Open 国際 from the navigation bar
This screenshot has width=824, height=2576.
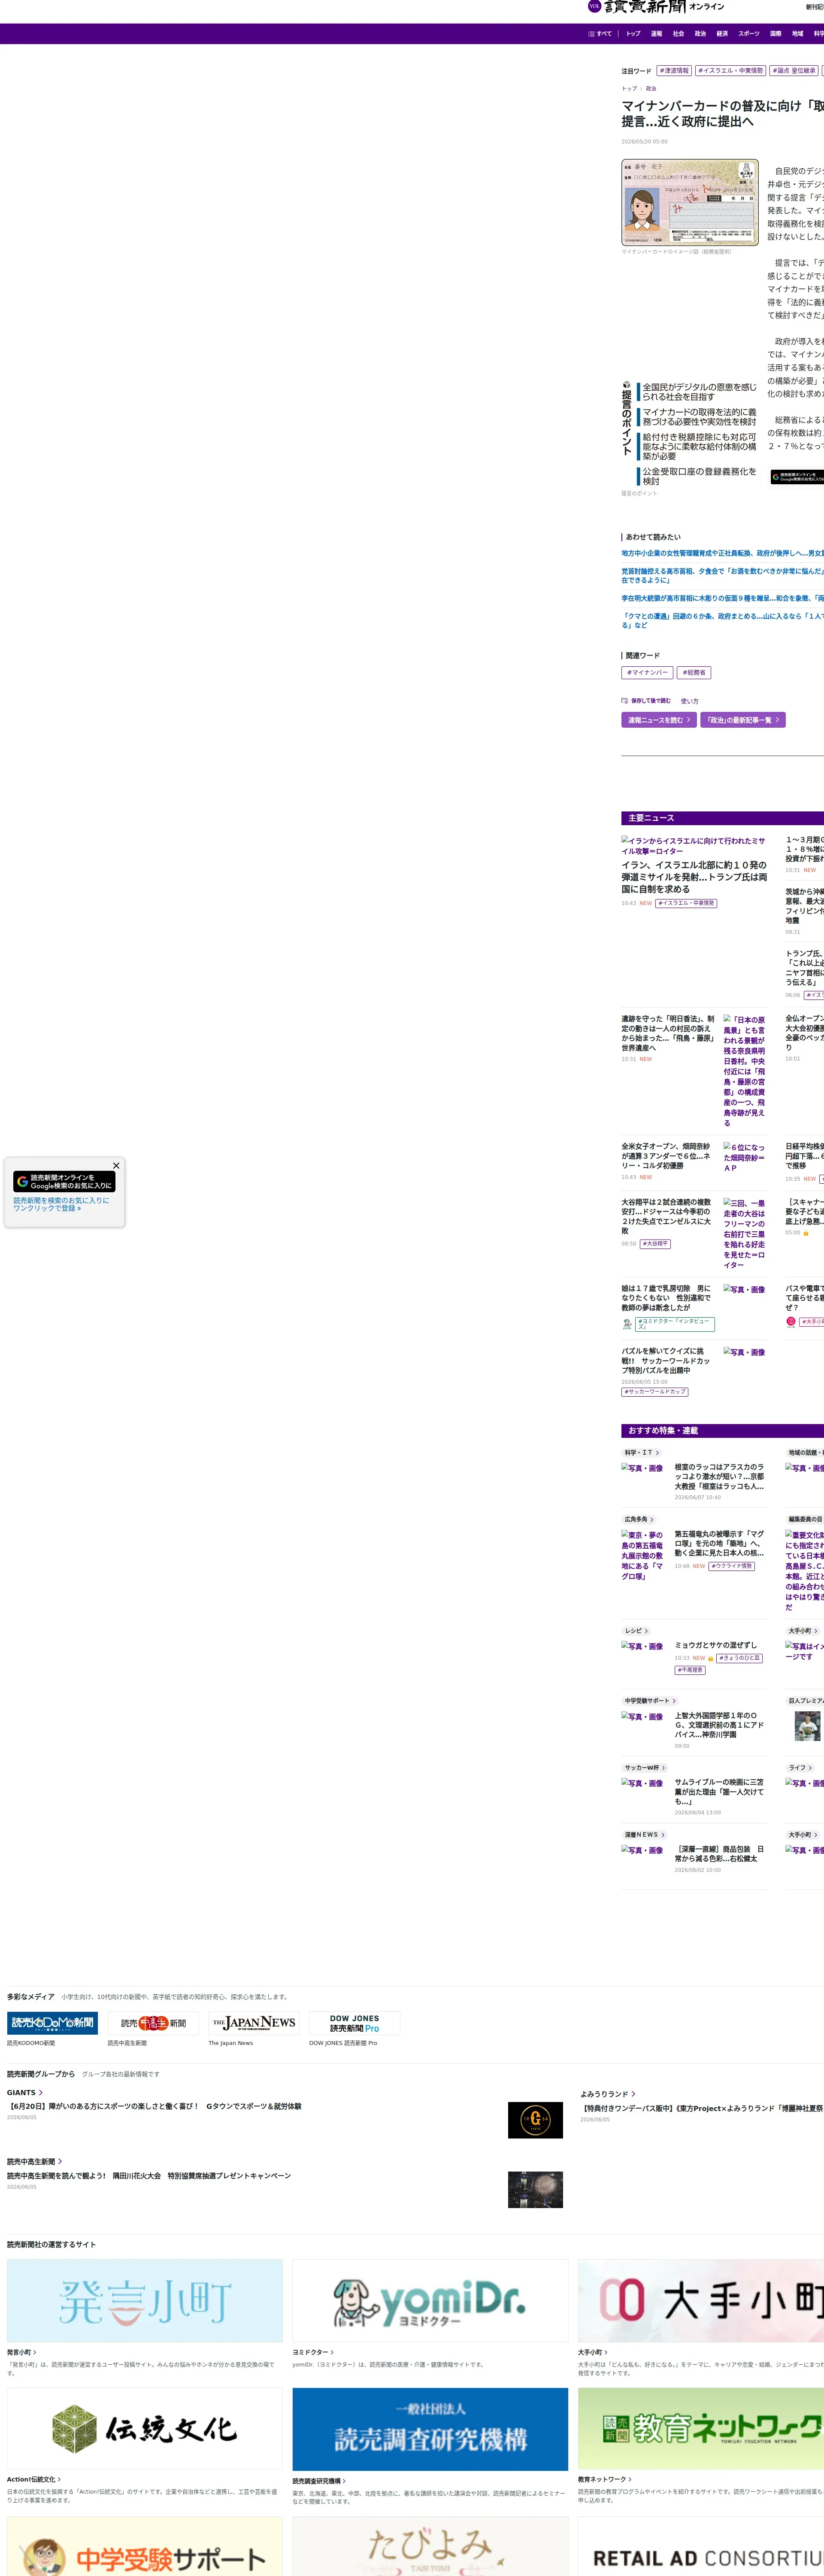(775, 34)
